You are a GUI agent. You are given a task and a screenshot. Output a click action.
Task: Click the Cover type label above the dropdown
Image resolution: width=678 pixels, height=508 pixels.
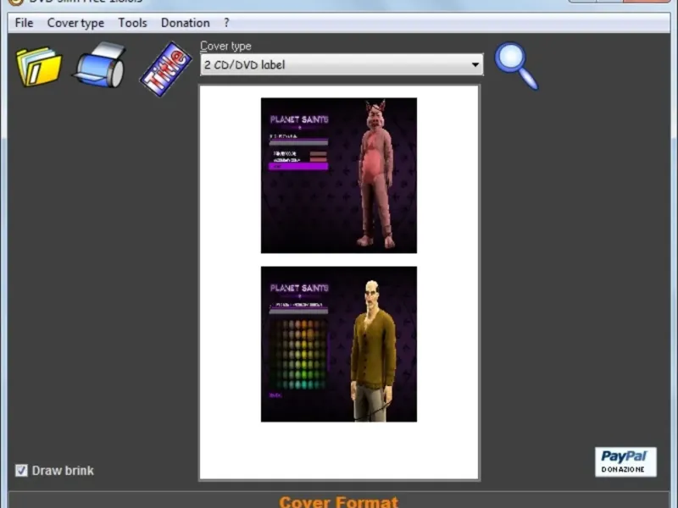coord(225,46)
